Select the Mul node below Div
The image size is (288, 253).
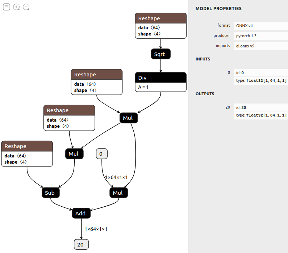[129, 118]
